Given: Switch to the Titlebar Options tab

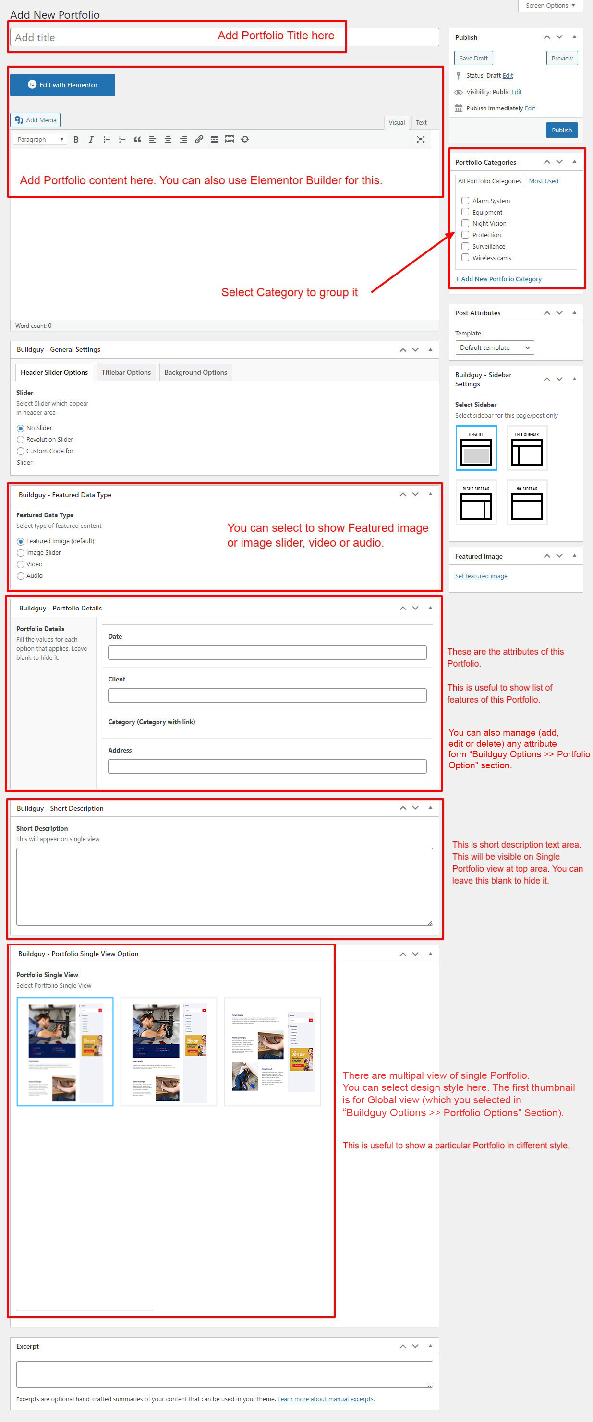Looking at the screenshot, I should point(126,372).
